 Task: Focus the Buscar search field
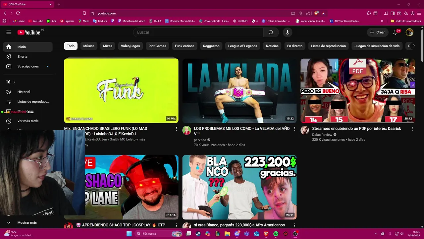point(198,32)
